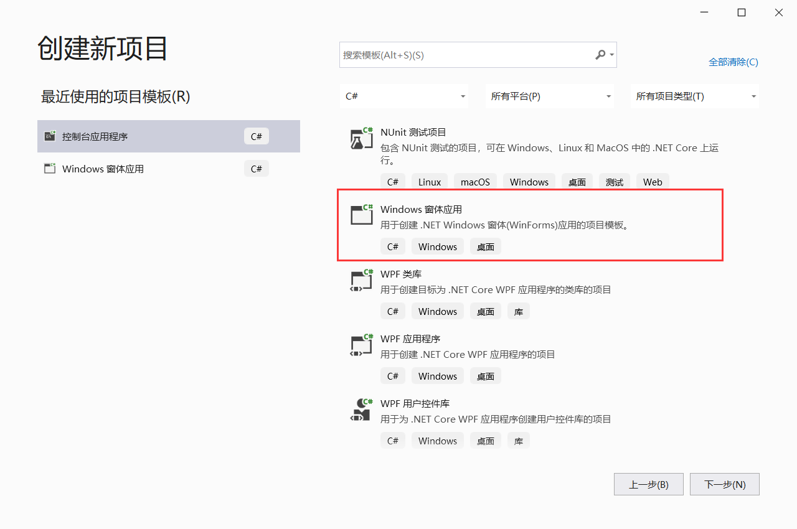This screenshot has height=529, width=797.
Task: Click the WPF 应用程序 template icon
Action: 361,345
